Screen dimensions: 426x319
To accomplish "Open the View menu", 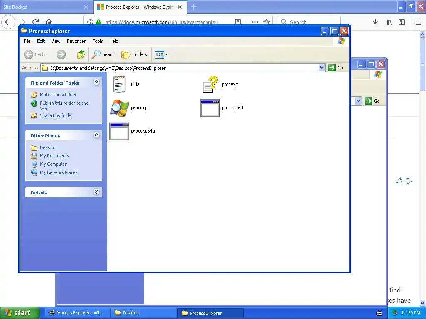I will (x=56, y=41).
